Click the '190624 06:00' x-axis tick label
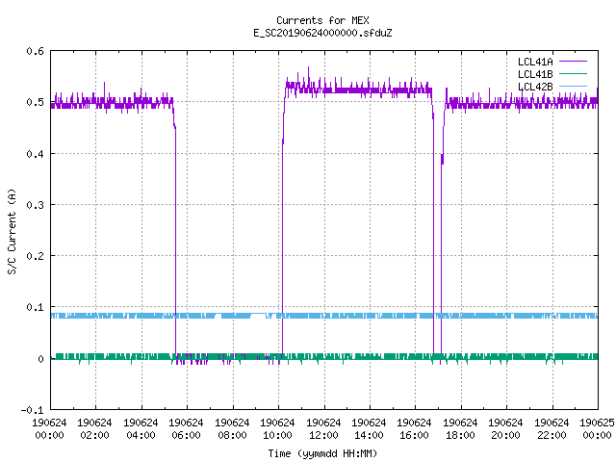Image resolution: width=616 pixels, height=462 pixels. pos(186,429)
